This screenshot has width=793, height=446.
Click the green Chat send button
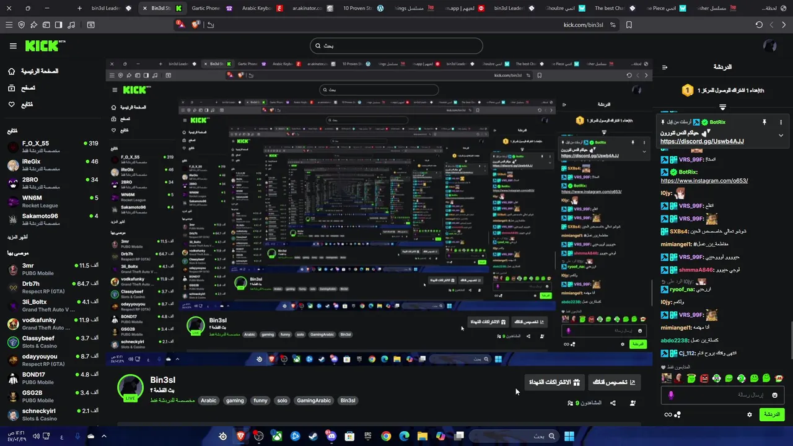(x=772, y=414)
